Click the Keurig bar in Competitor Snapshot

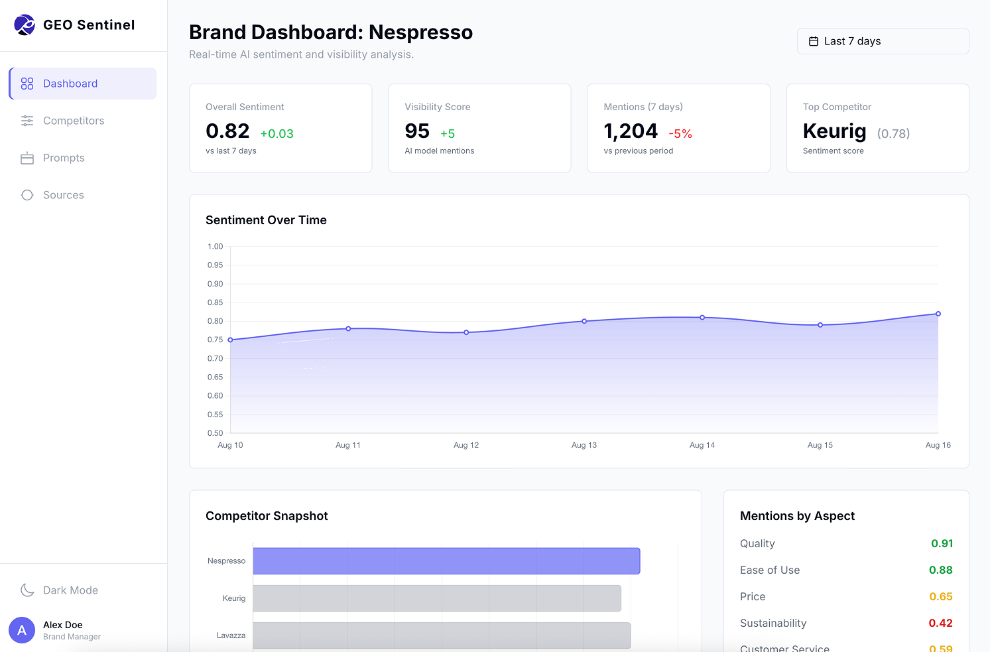pyautogui.click(x=437, y=598)
